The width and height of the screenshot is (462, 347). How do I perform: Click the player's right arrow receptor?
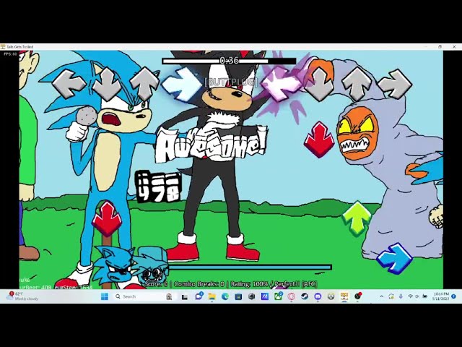pos(395,84)
